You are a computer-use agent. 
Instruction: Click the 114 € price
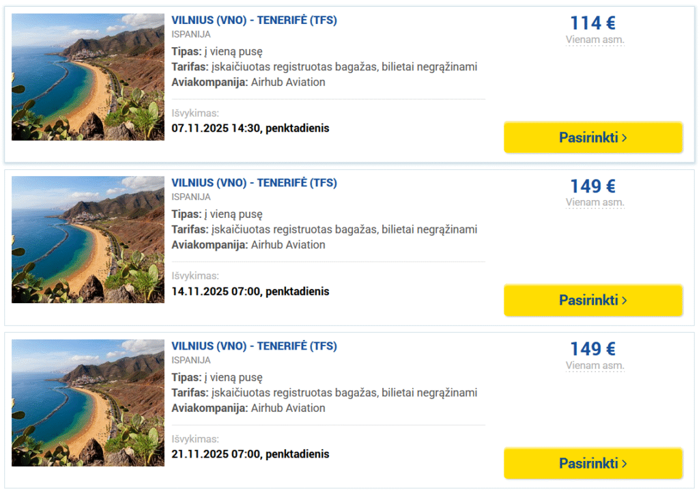(x=593, y=23)
